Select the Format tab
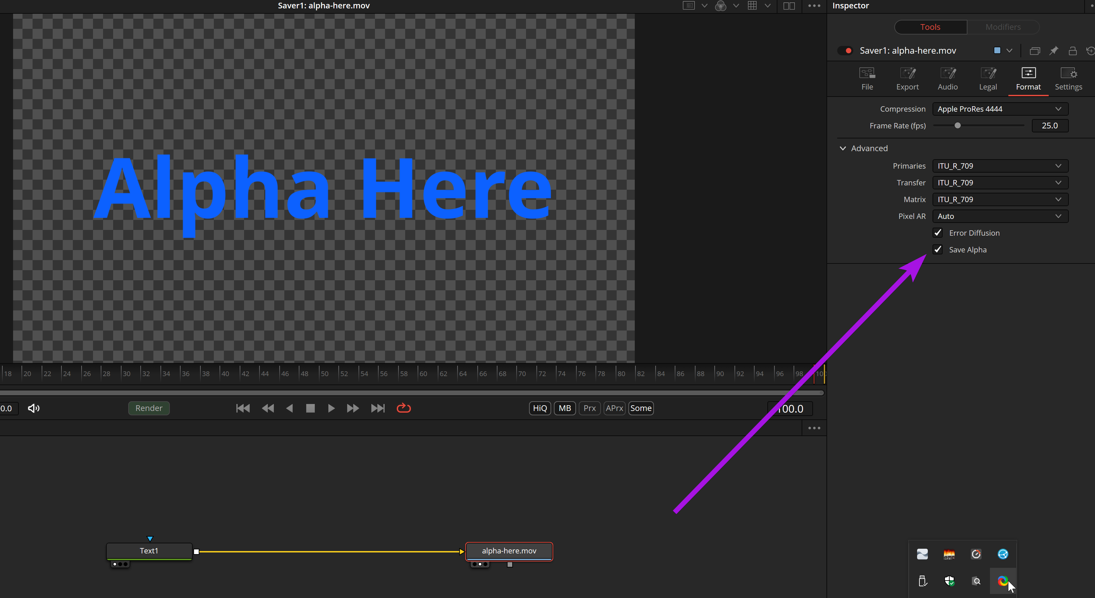 pyautogui.click(x=1028, y=79)
